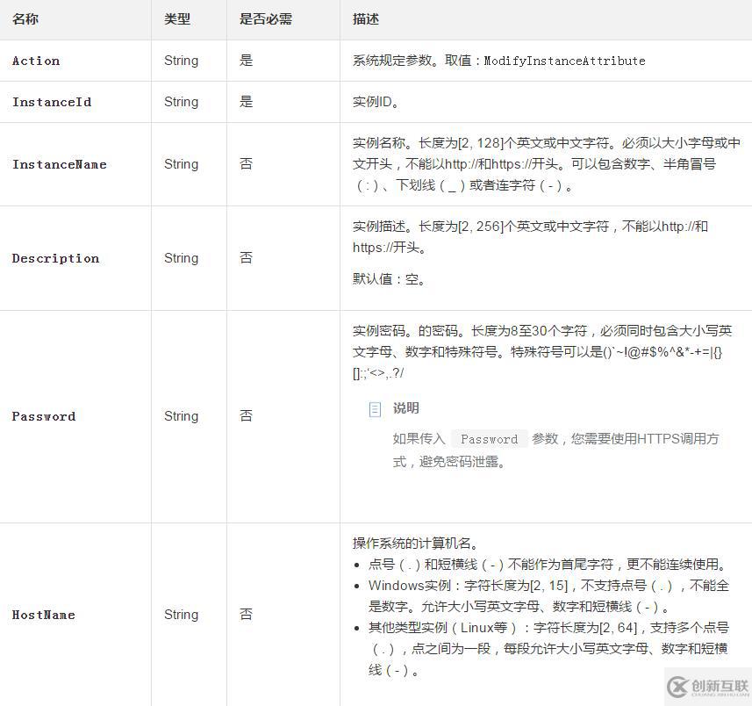The width and height of the screenshot is (752, 706).
Task: Click 否 in the Password row
Action: (x=246, y=415)
